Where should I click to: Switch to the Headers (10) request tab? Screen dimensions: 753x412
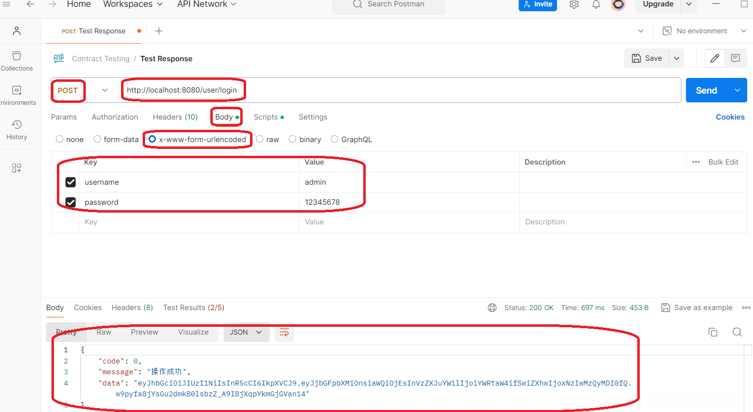175,117
